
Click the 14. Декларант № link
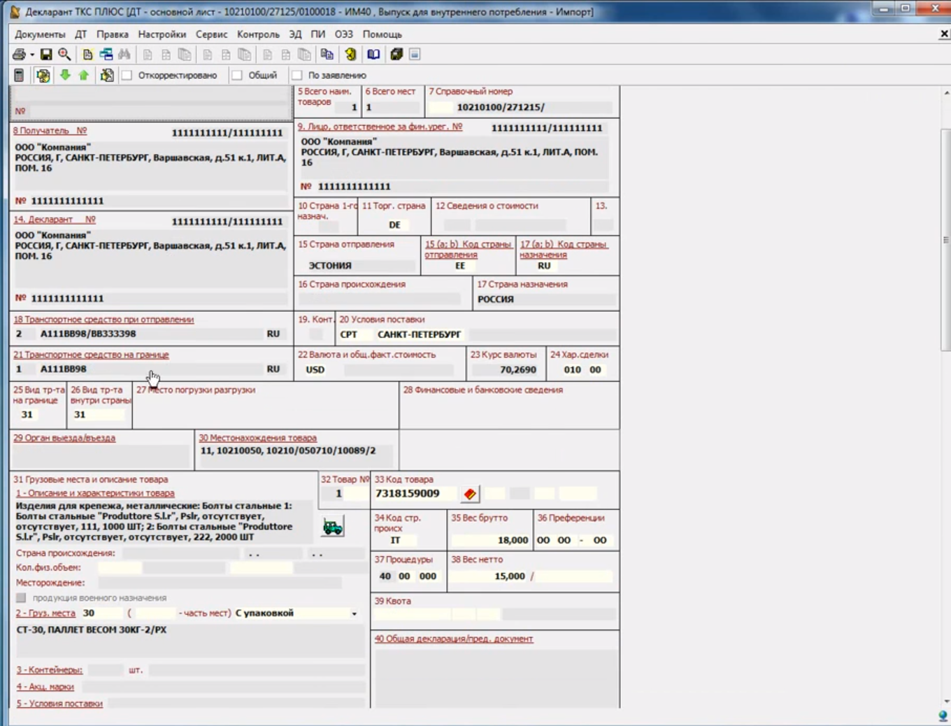[x=55, y=220]
